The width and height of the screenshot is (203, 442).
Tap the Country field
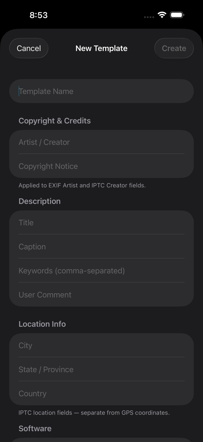pos(101,393)
